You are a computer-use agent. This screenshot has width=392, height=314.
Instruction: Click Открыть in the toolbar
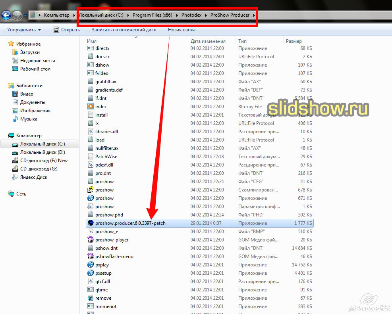point(67,30)
